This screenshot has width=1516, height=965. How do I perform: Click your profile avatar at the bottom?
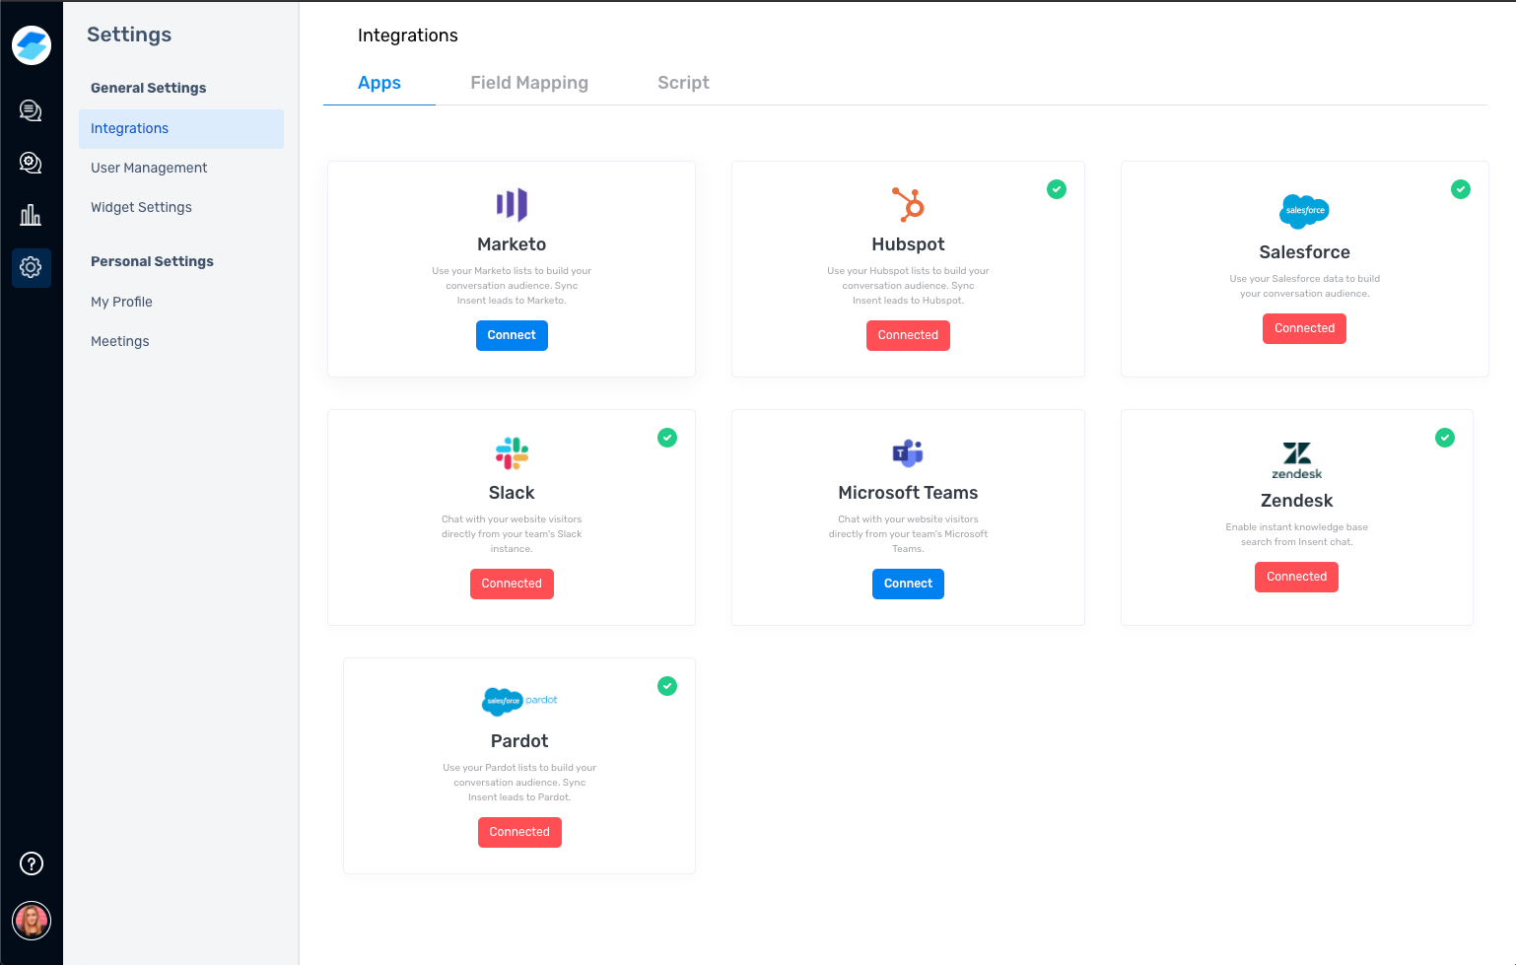31,921
